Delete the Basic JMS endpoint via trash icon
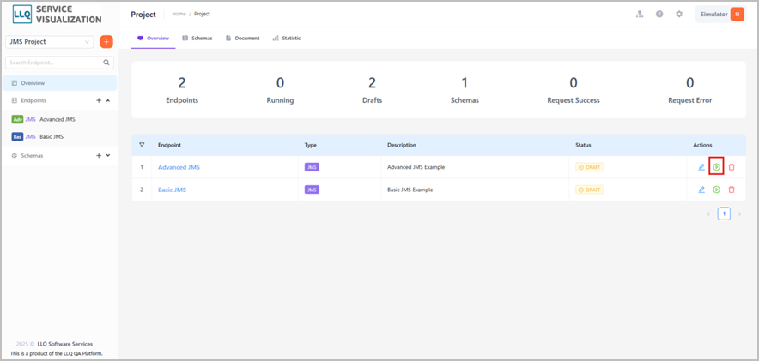 tap(732, 190)
